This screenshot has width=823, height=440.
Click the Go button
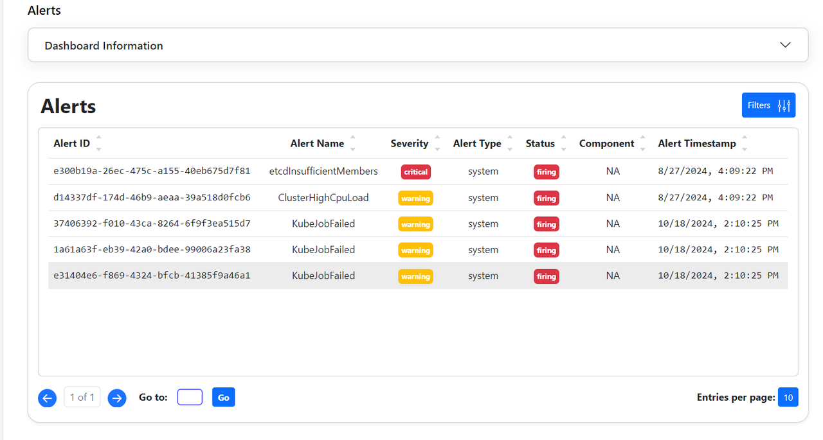[223, 398]
